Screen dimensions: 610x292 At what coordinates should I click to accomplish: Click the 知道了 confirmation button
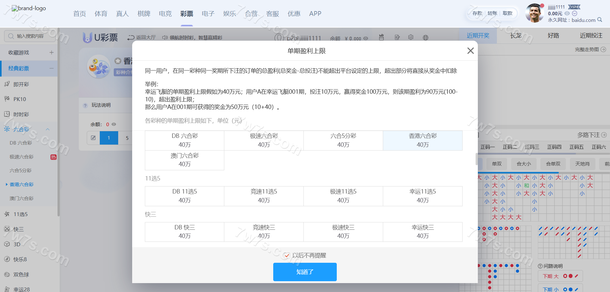pyautogui.click(x=305, y=272)
